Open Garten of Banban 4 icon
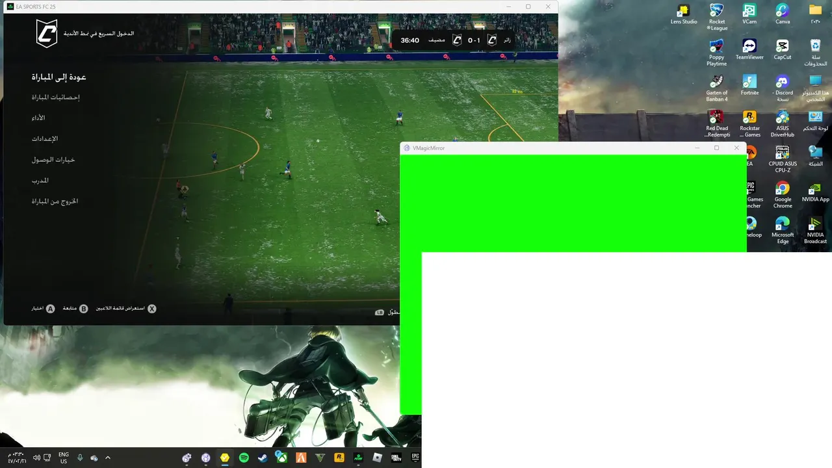 pos(716,88)
